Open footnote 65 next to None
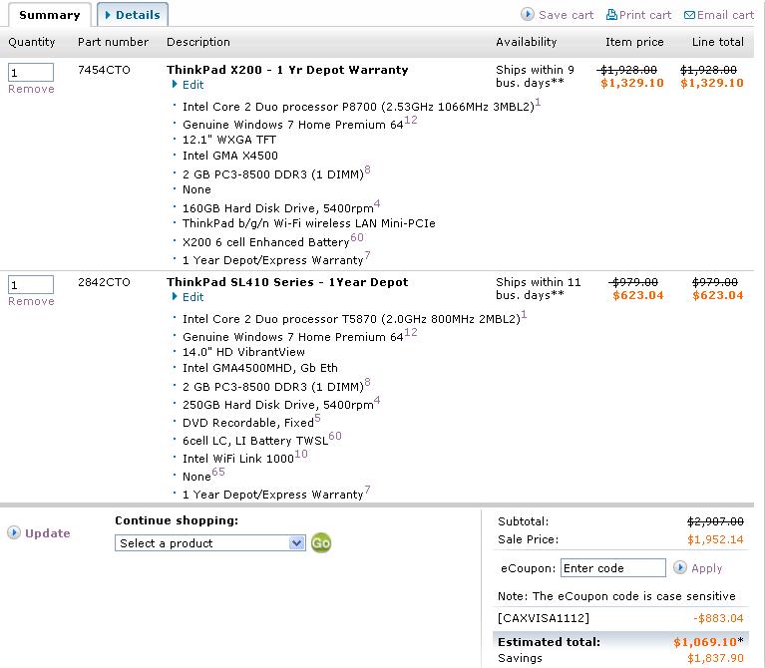Screen dimensions: 765x668 point(217,472)
